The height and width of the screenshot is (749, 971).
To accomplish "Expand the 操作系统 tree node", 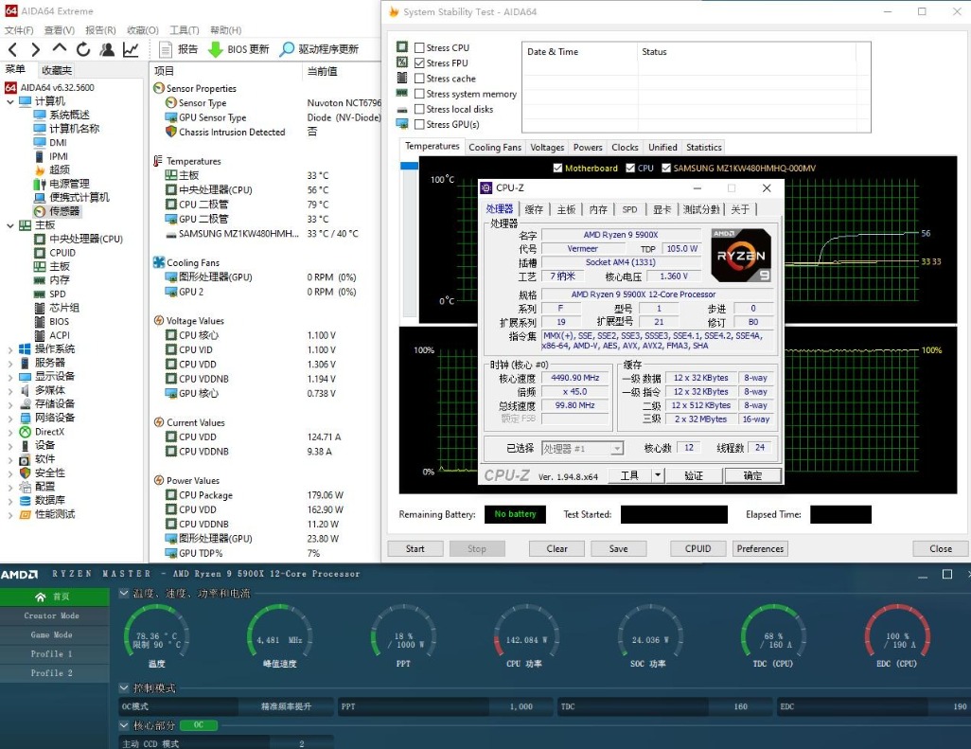I will pyautogui.click(x=9, y=349).
